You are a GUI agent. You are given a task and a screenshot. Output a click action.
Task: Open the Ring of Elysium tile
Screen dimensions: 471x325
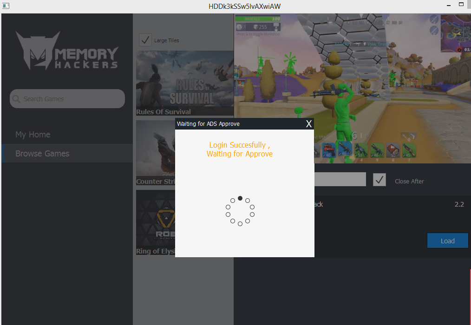156,222
